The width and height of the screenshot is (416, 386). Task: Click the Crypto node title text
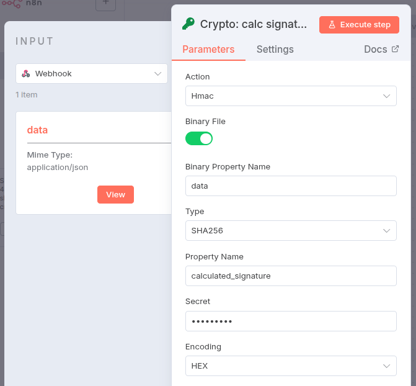coord(254,24)
